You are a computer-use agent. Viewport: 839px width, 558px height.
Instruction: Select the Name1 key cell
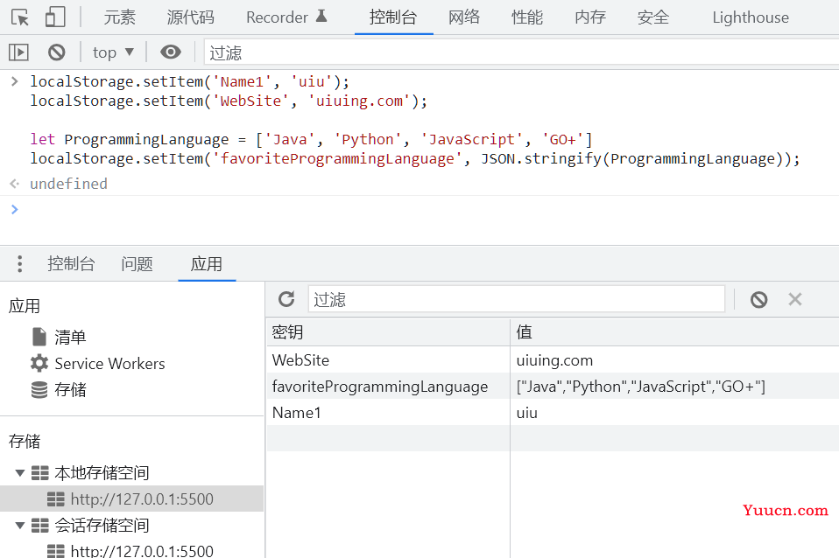coord(388,412)
